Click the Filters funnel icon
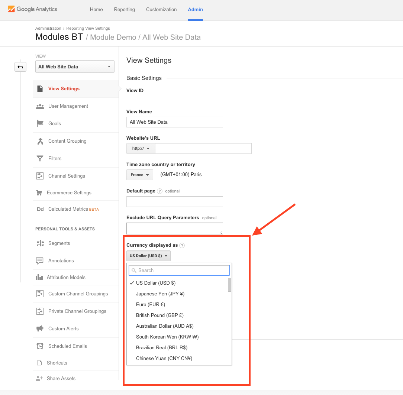Image resolution: width=403 pixels, height=395 pixels. 40,158
